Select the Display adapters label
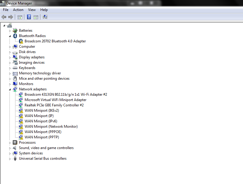This screenshot has width=243, height=184. [32, 57]
